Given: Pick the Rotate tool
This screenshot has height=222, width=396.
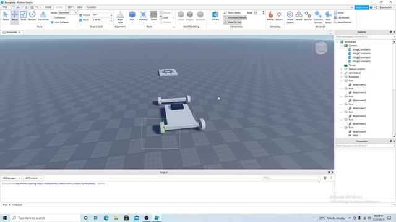Looking at the screenshot, I should point(32,17).
